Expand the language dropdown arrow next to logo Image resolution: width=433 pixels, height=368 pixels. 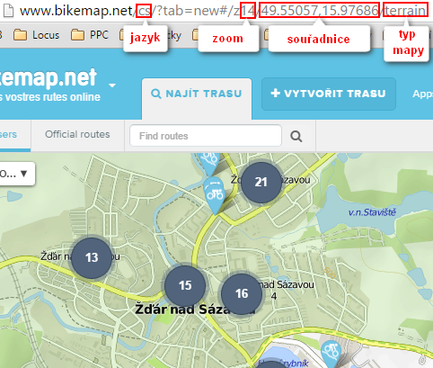(112, 85)
